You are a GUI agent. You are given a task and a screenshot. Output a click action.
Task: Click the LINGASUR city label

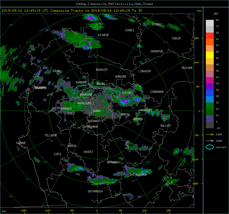145,71
